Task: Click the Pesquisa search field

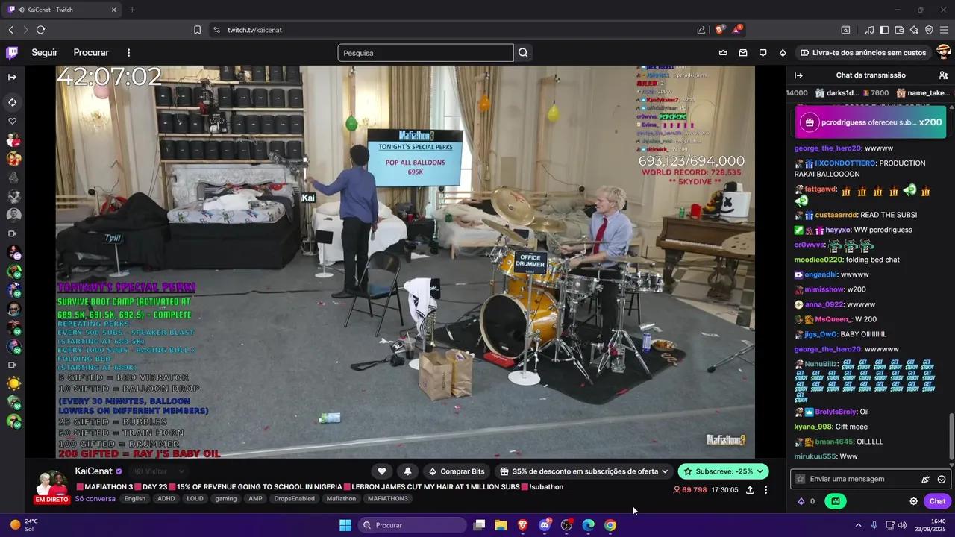Action: click(x=425, y=53)
